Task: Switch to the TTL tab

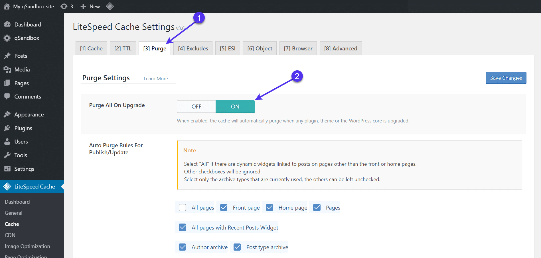Action: 123,48
